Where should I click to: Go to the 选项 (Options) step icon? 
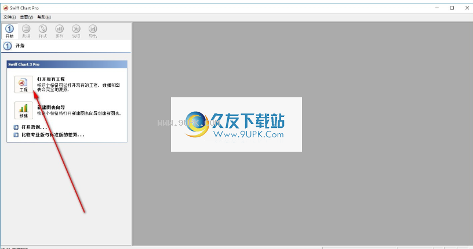point(76,31)
